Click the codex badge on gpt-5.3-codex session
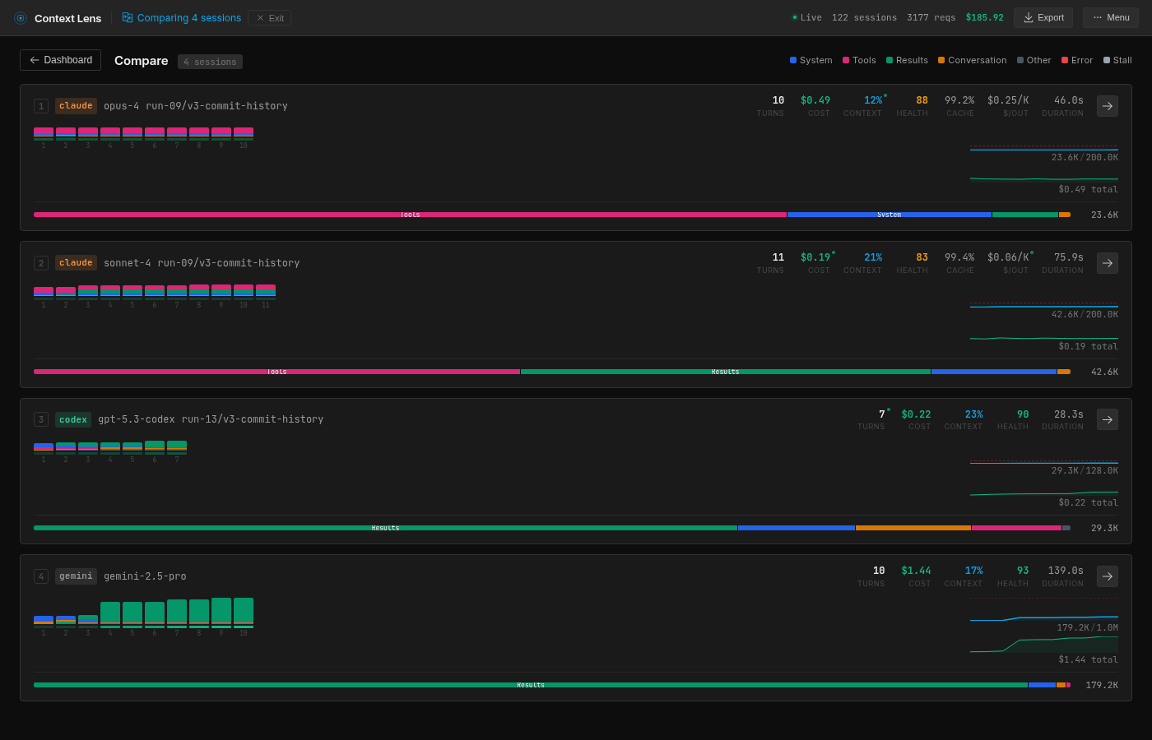This screenshot has width=1152, height=740. click(72, 419)
